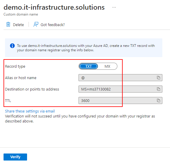Click the Delete trash can icon
Screen dimensions: 170x162
[x=8, y=24]
